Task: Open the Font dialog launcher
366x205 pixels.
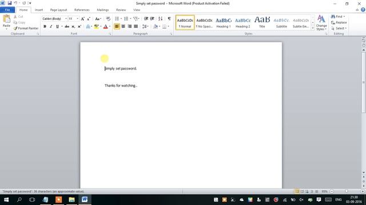Action: [110, 34]
